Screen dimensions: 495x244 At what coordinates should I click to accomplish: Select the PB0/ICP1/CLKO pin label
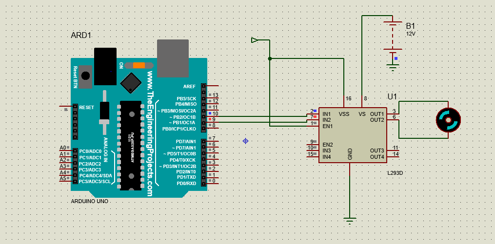tap(179, 129)
